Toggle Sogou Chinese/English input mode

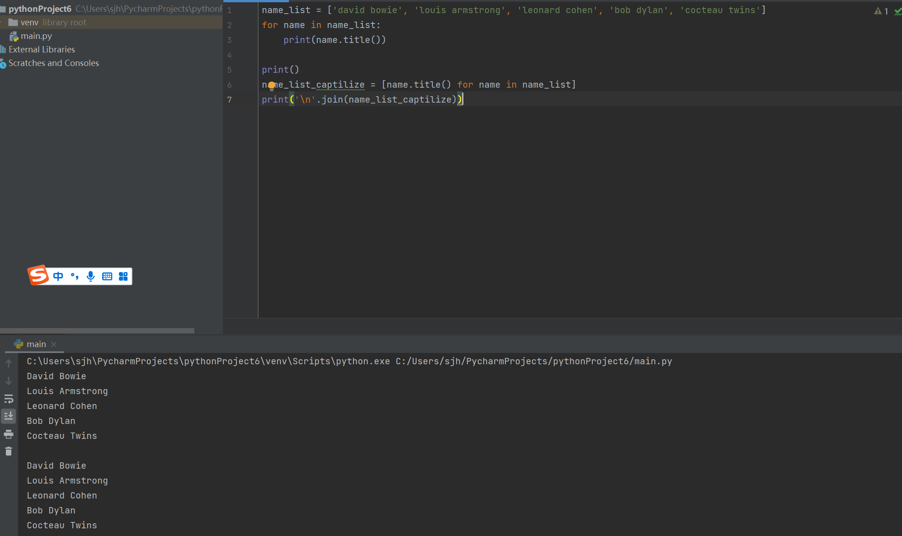point(58,276)
